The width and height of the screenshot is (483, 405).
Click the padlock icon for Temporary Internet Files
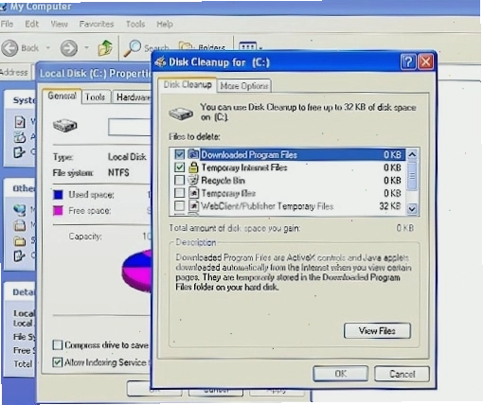193,167
